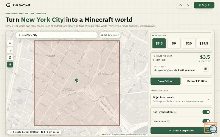Viewport: 220px width, 137px height.
Task: Choose the $29.5 price option
Action: tap(204, 43)
